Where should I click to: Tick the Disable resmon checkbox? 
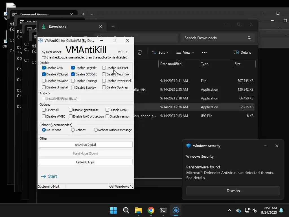(x=107, y=116)
